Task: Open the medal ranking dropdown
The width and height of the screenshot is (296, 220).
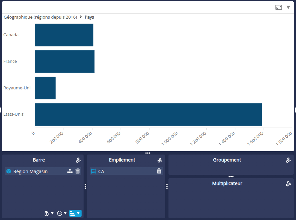Action: [49, 213]
